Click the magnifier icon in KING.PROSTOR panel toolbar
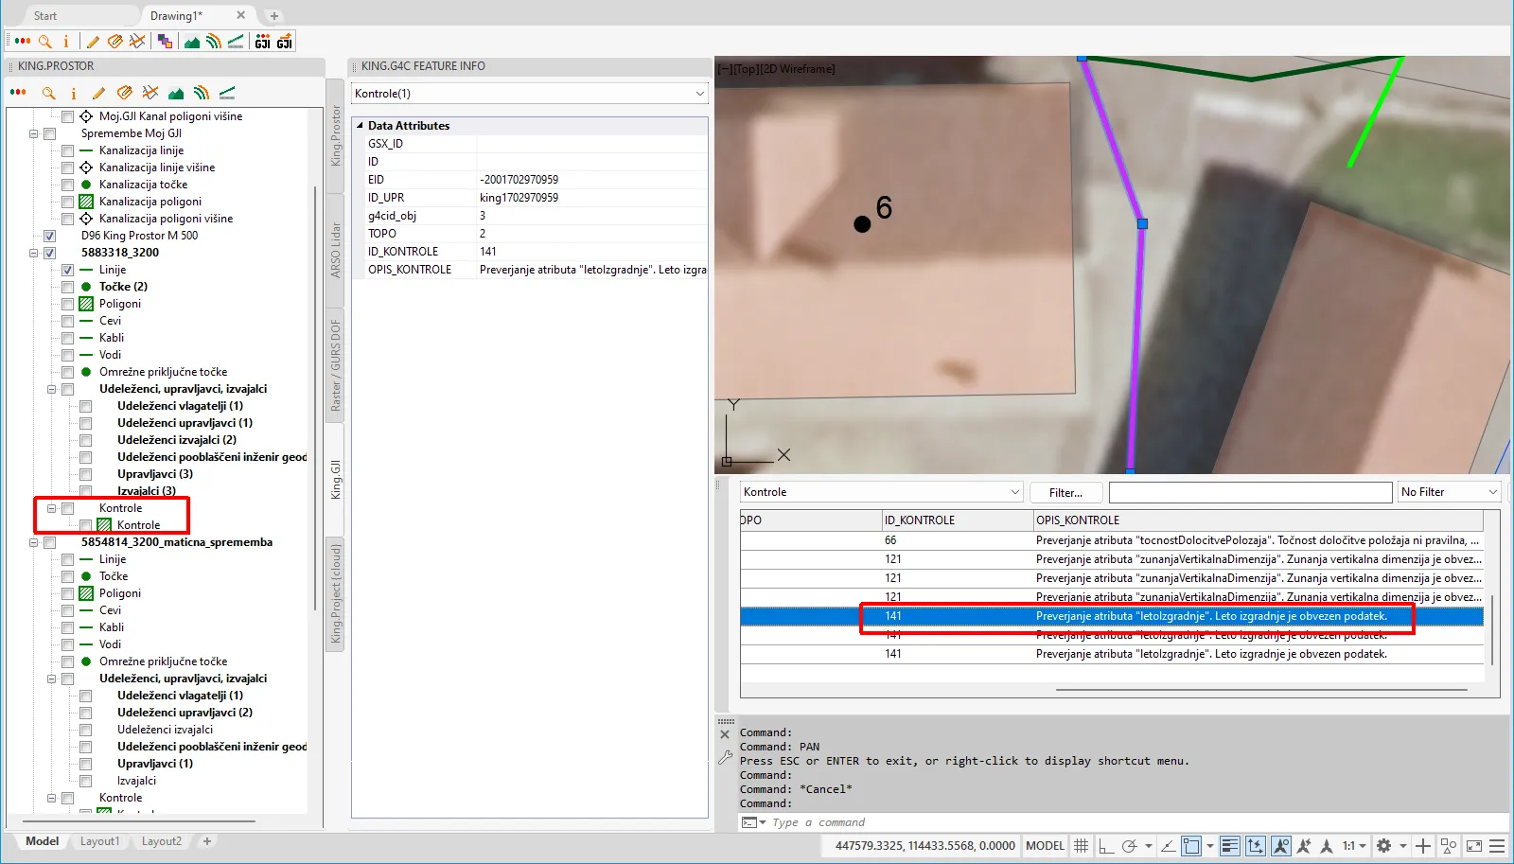This screenshot has width=1514, height=864. pos(48,93)
